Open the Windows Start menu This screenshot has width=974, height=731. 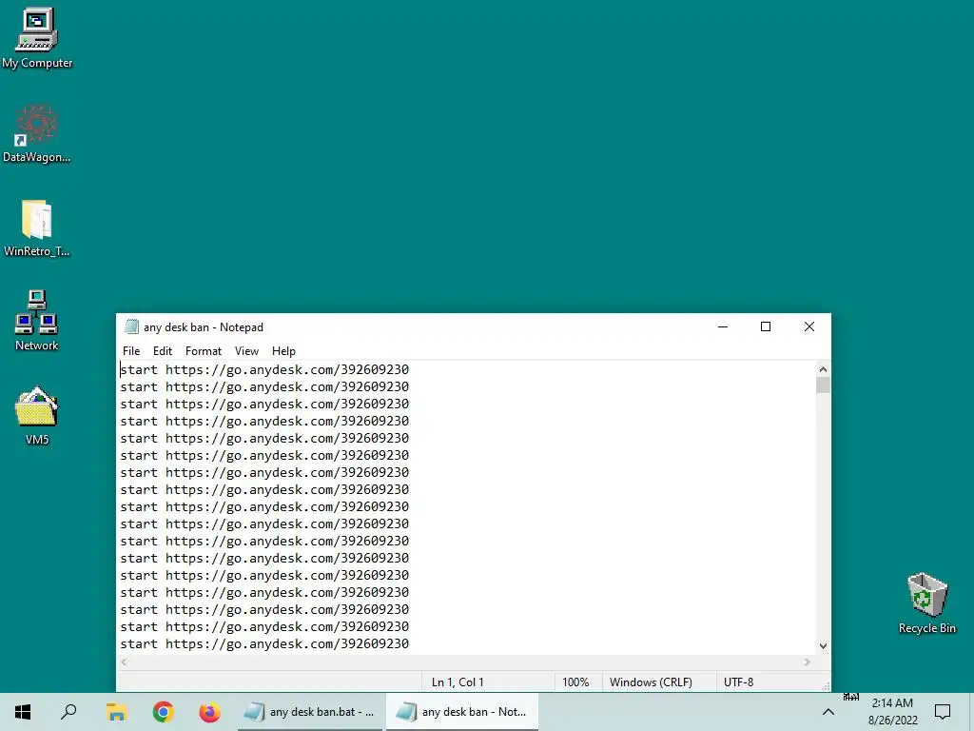(x=23, y=712)
